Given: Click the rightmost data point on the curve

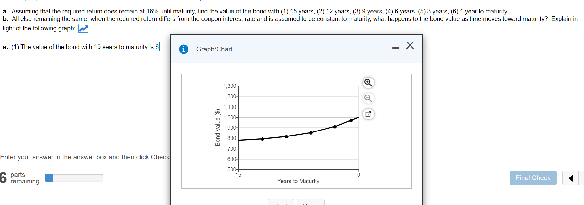Looking at the screenshot, I should click(x=351, y=120).
